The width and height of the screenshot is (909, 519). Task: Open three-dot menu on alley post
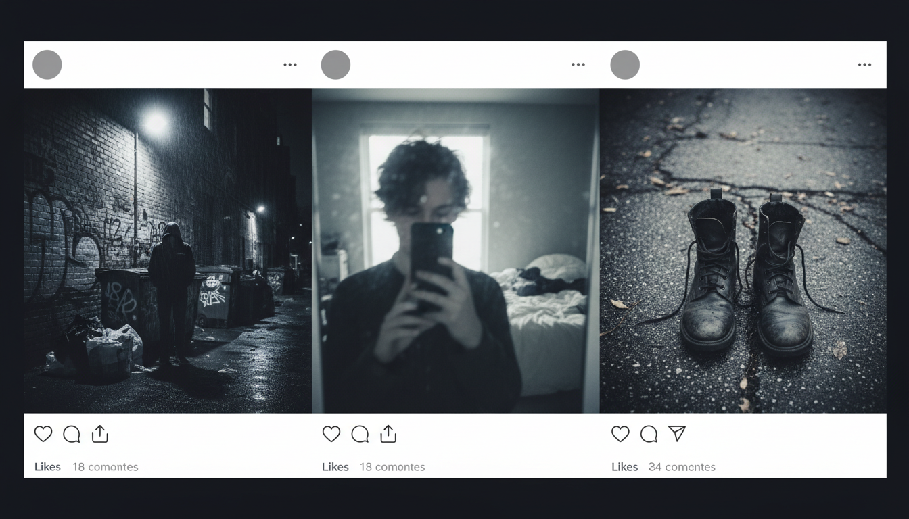click(x=290, y=65)
